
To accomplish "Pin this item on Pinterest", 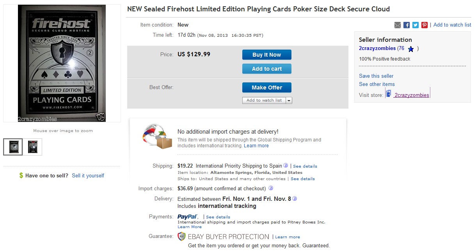I will point(424,25).
